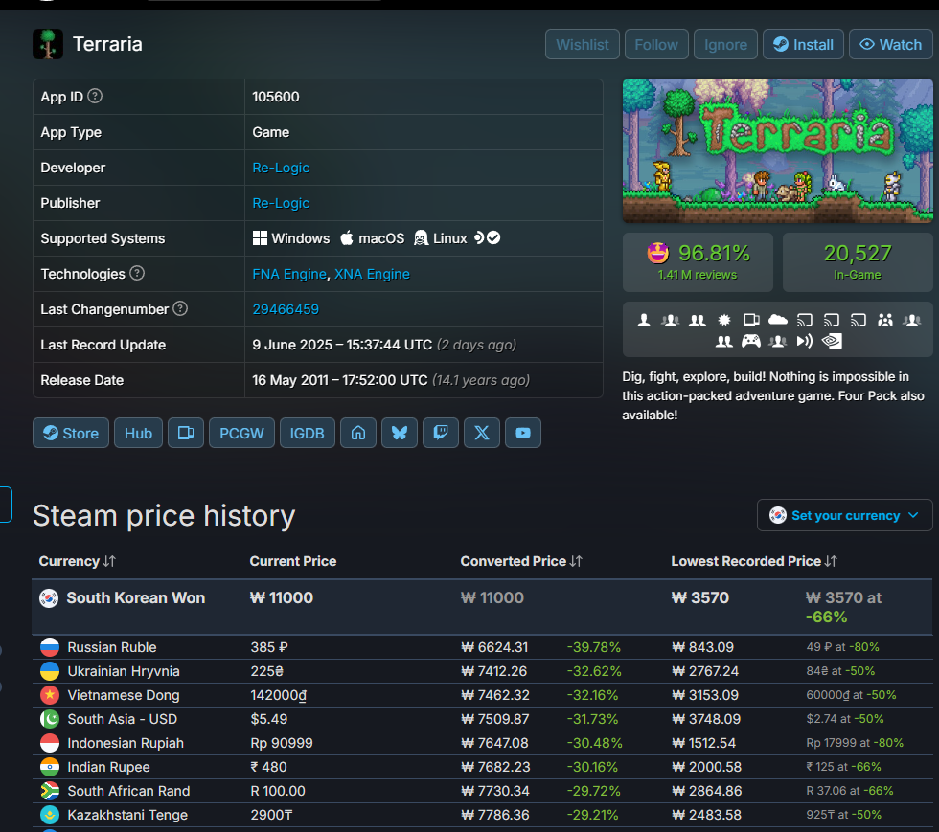Open the IGDB link button
939x832 pixels.
click(308, 433)
